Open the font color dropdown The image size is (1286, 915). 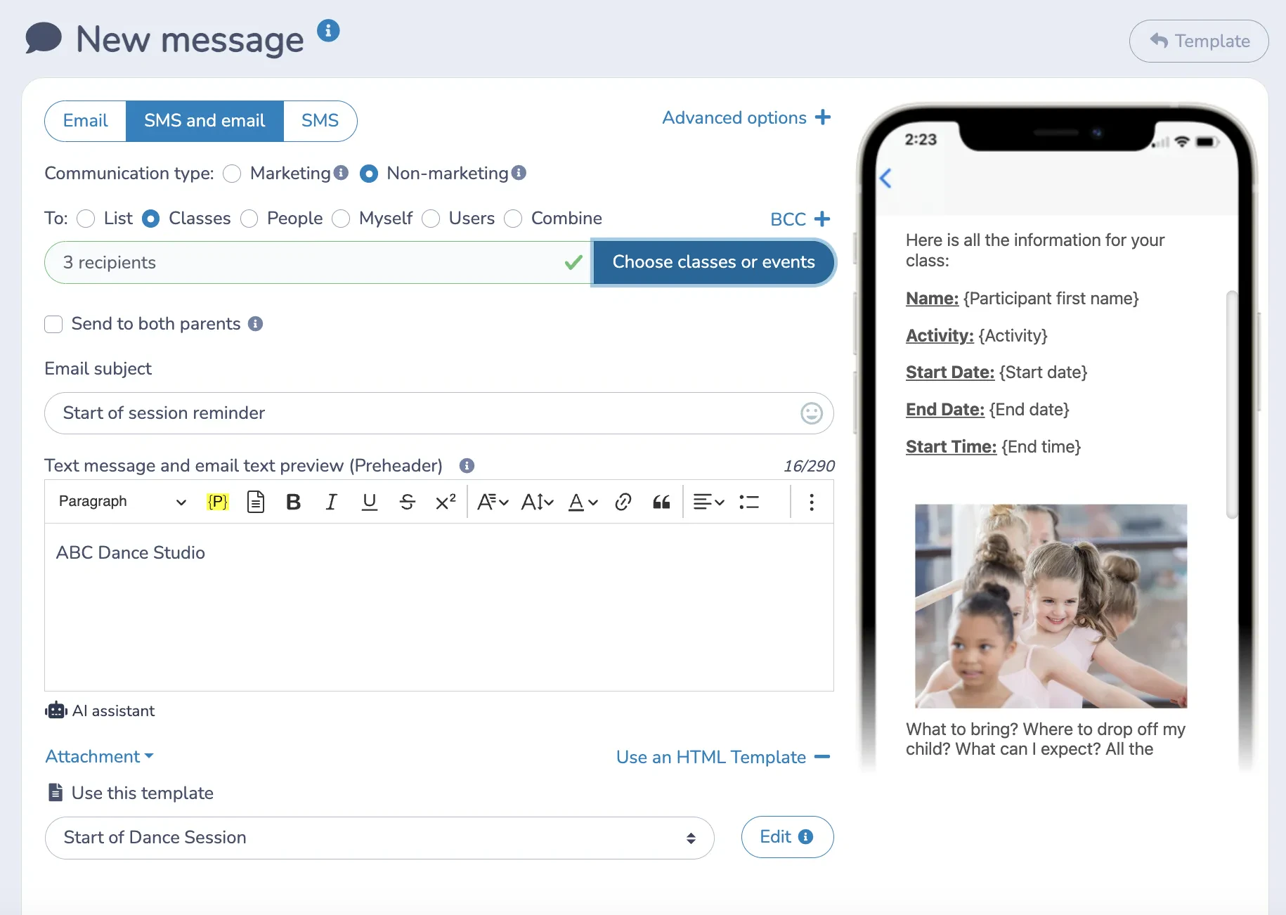click(x=583, y=502)
